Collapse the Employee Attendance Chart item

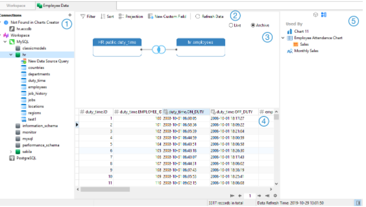(283, 38)
